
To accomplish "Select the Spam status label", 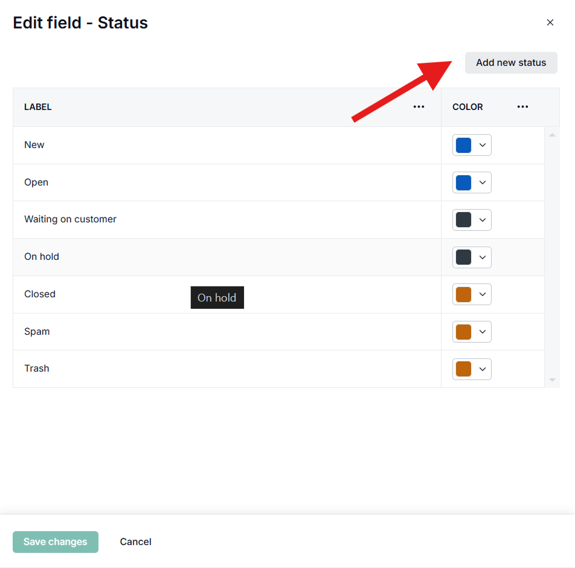I will tap(37, 332).
